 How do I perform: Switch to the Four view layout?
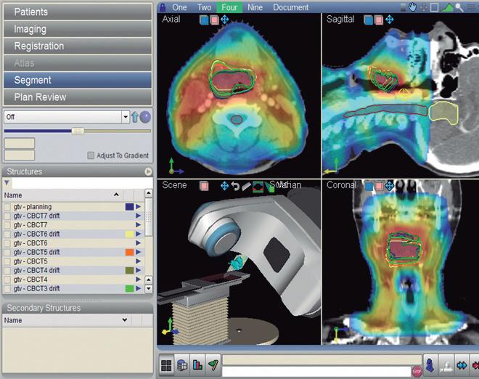click(x=229, y=7)
